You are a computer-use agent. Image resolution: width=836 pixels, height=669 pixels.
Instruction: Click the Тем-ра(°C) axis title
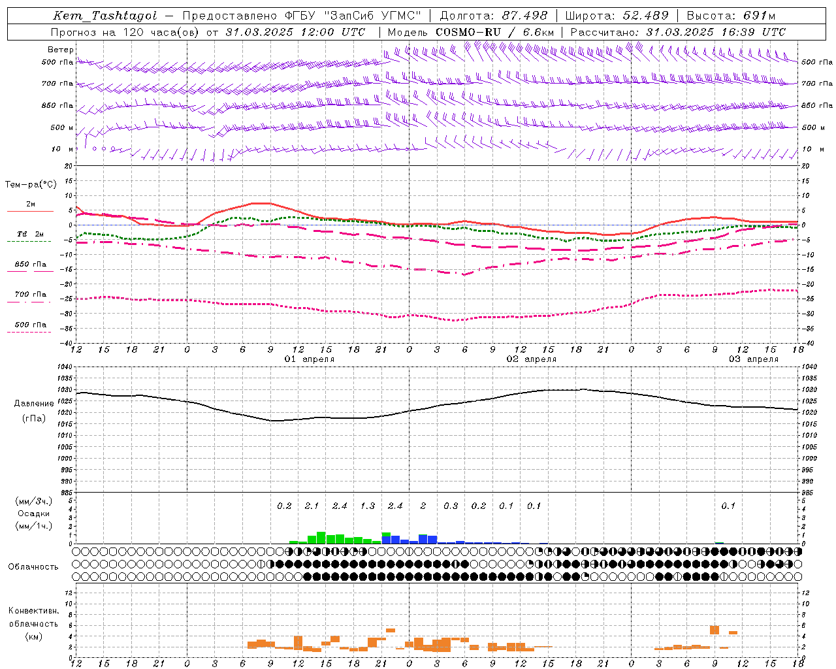(31, 185)
